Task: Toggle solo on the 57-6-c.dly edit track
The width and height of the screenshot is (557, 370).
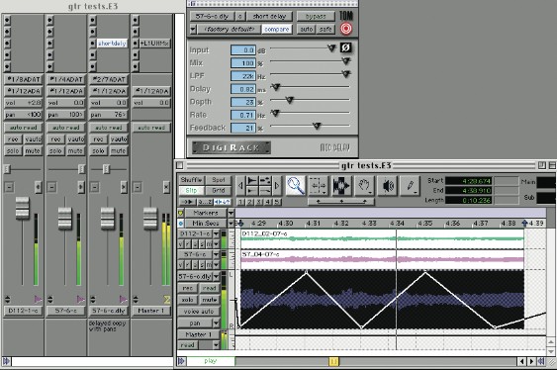Action: point(188,300)
